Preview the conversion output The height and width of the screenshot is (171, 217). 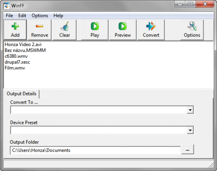click(123, 30)
